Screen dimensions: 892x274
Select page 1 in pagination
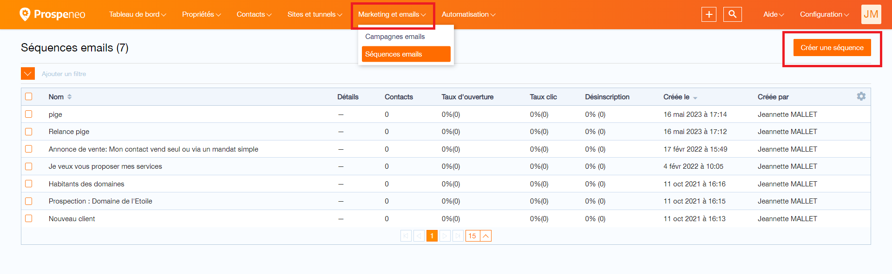(432, 236)
